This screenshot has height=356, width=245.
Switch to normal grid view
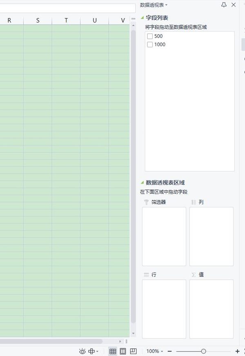tap(113, 351)
